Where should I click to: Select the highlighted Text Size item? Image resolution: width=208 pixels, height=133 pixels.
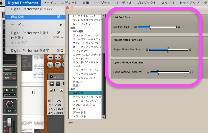pyautogui.click(x=85, y=93)
